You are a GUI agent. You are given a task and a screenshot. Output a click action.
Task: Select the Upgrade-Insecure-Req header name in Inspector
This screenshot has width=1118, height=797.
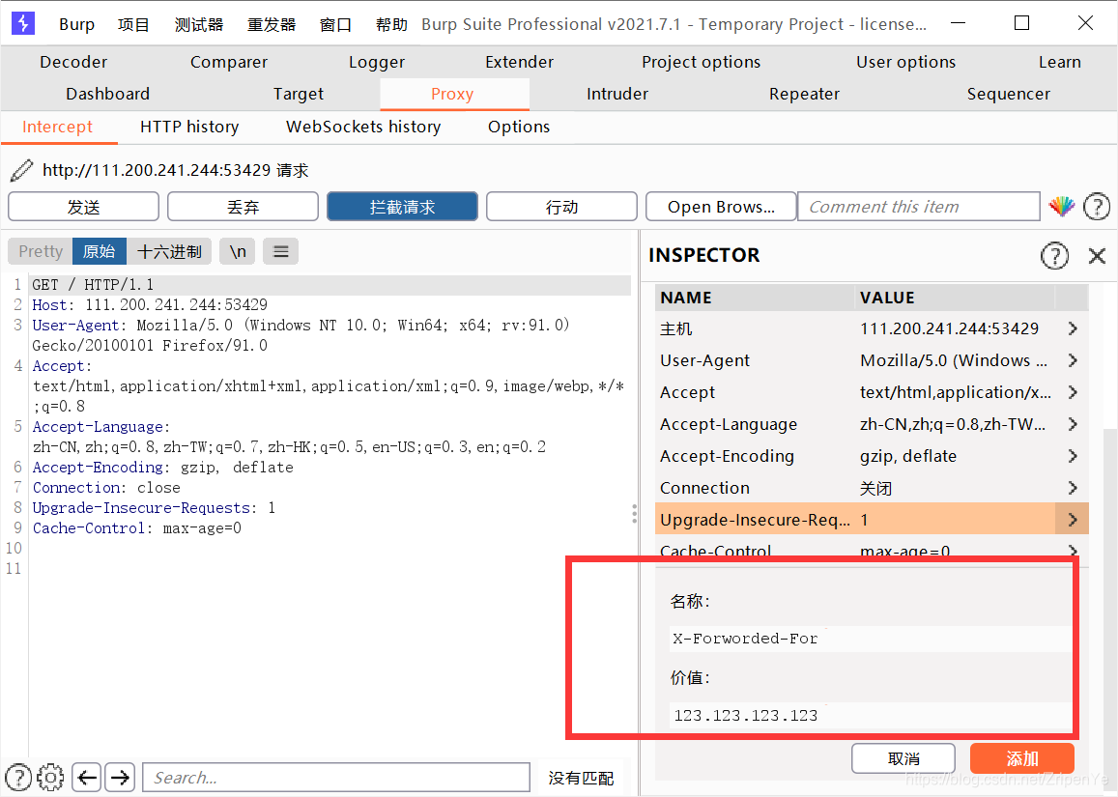tap(755, 520)
